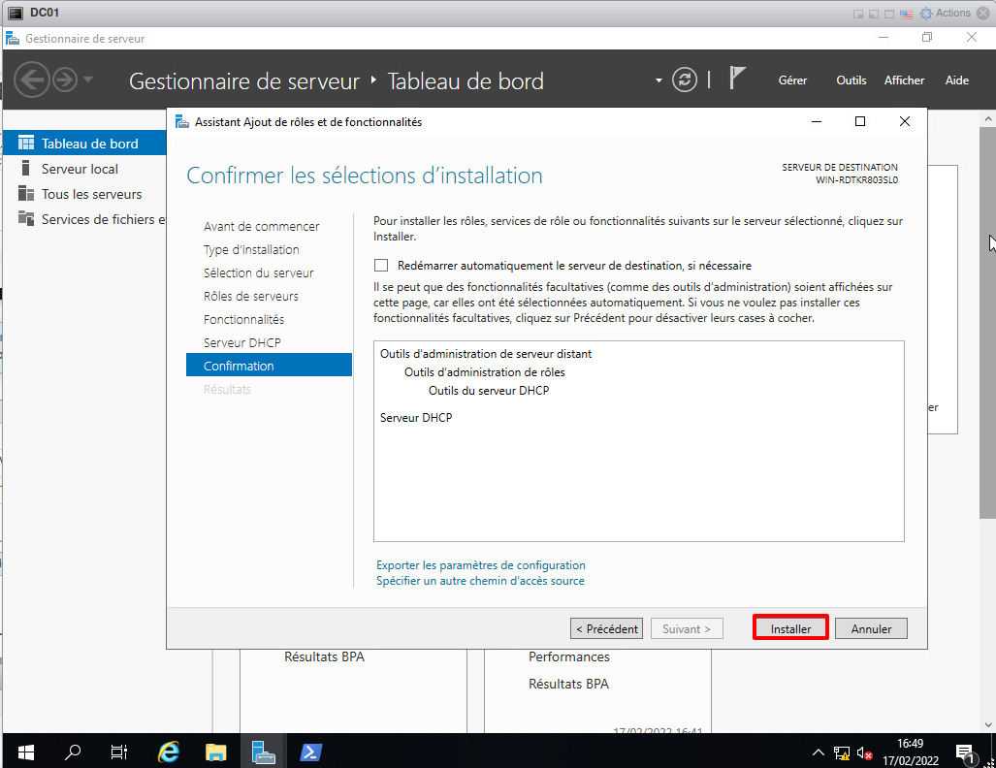Go back with the Précédent button

click(x=607, y=628)
